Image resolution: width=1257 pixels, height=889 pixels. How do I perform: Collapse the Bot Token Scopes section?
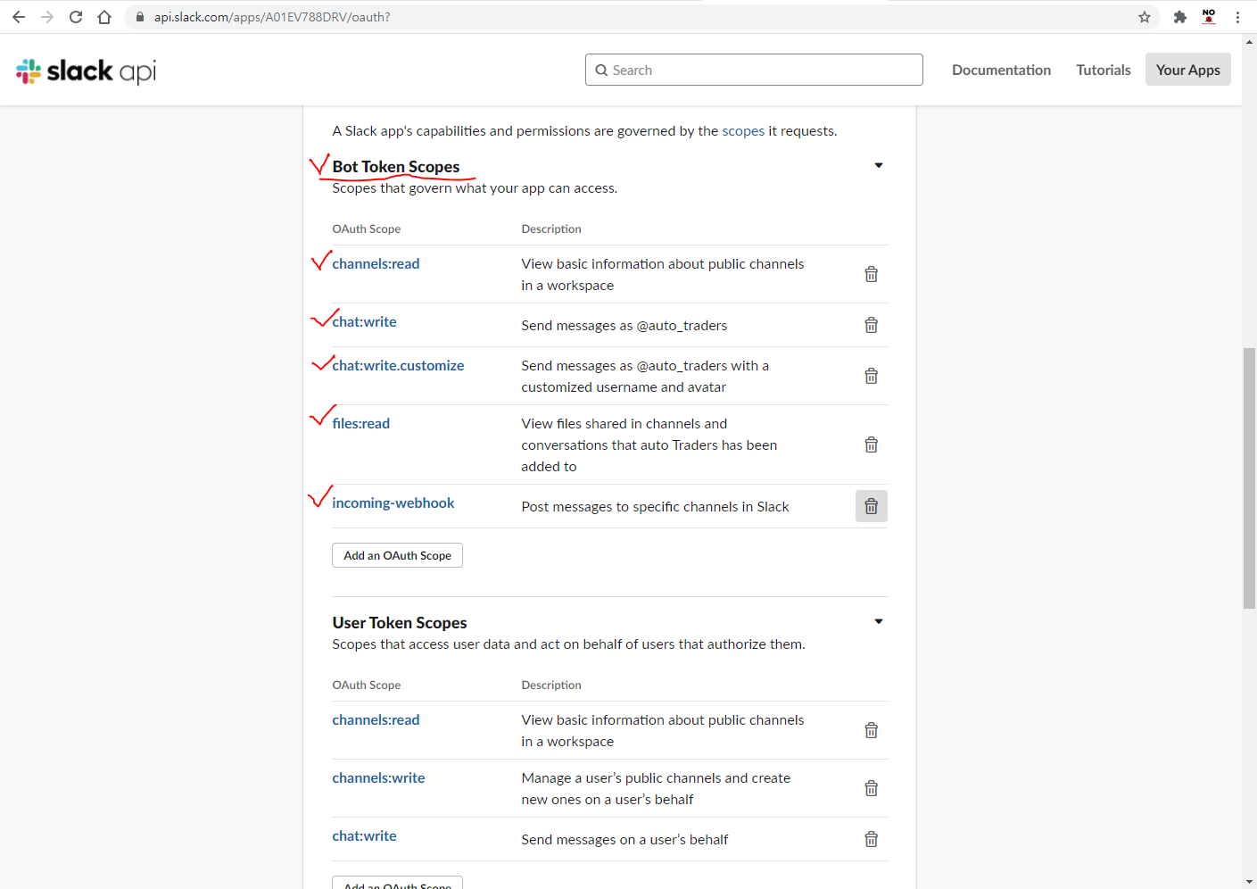click(x=879, y=165)
